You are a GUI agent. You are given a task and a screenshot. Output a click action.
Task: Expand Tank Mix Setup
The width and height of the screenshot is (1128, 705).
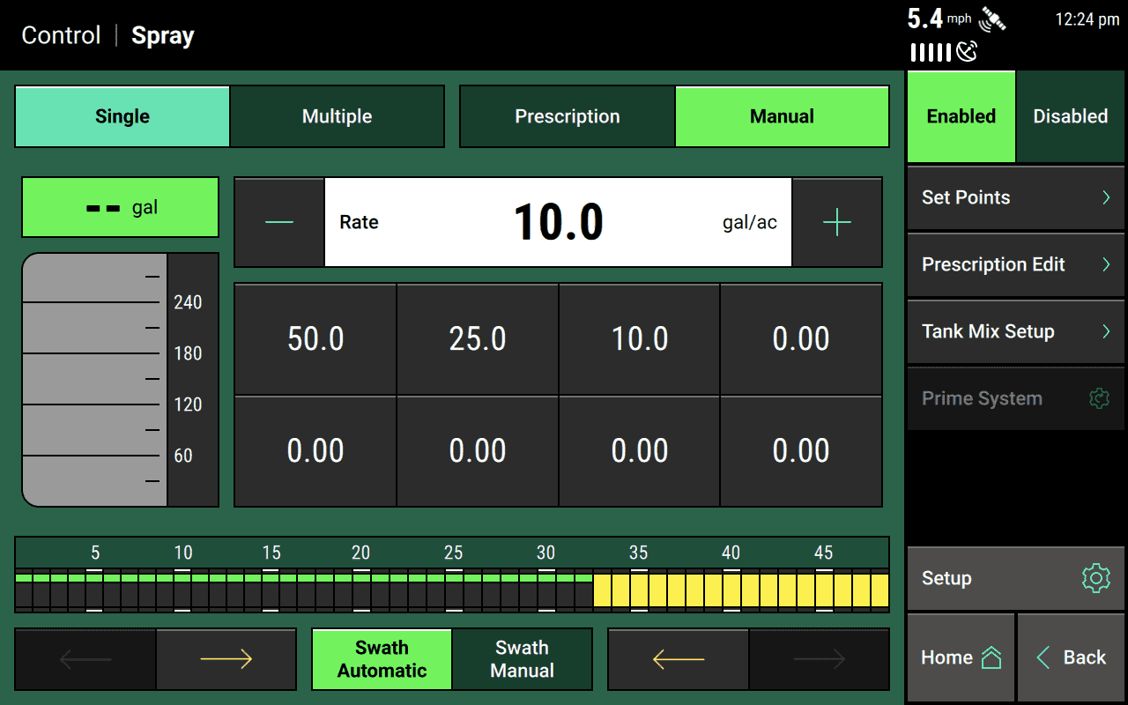(1015, 331)
